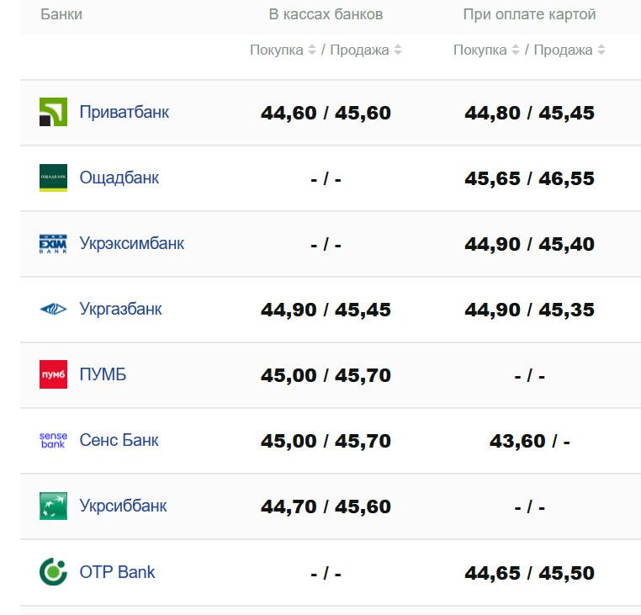Click the OTP Bank logo icon

53,572
